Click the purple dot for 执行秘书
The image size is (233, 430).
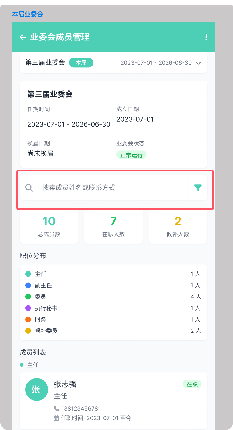[x=28, y=308]
